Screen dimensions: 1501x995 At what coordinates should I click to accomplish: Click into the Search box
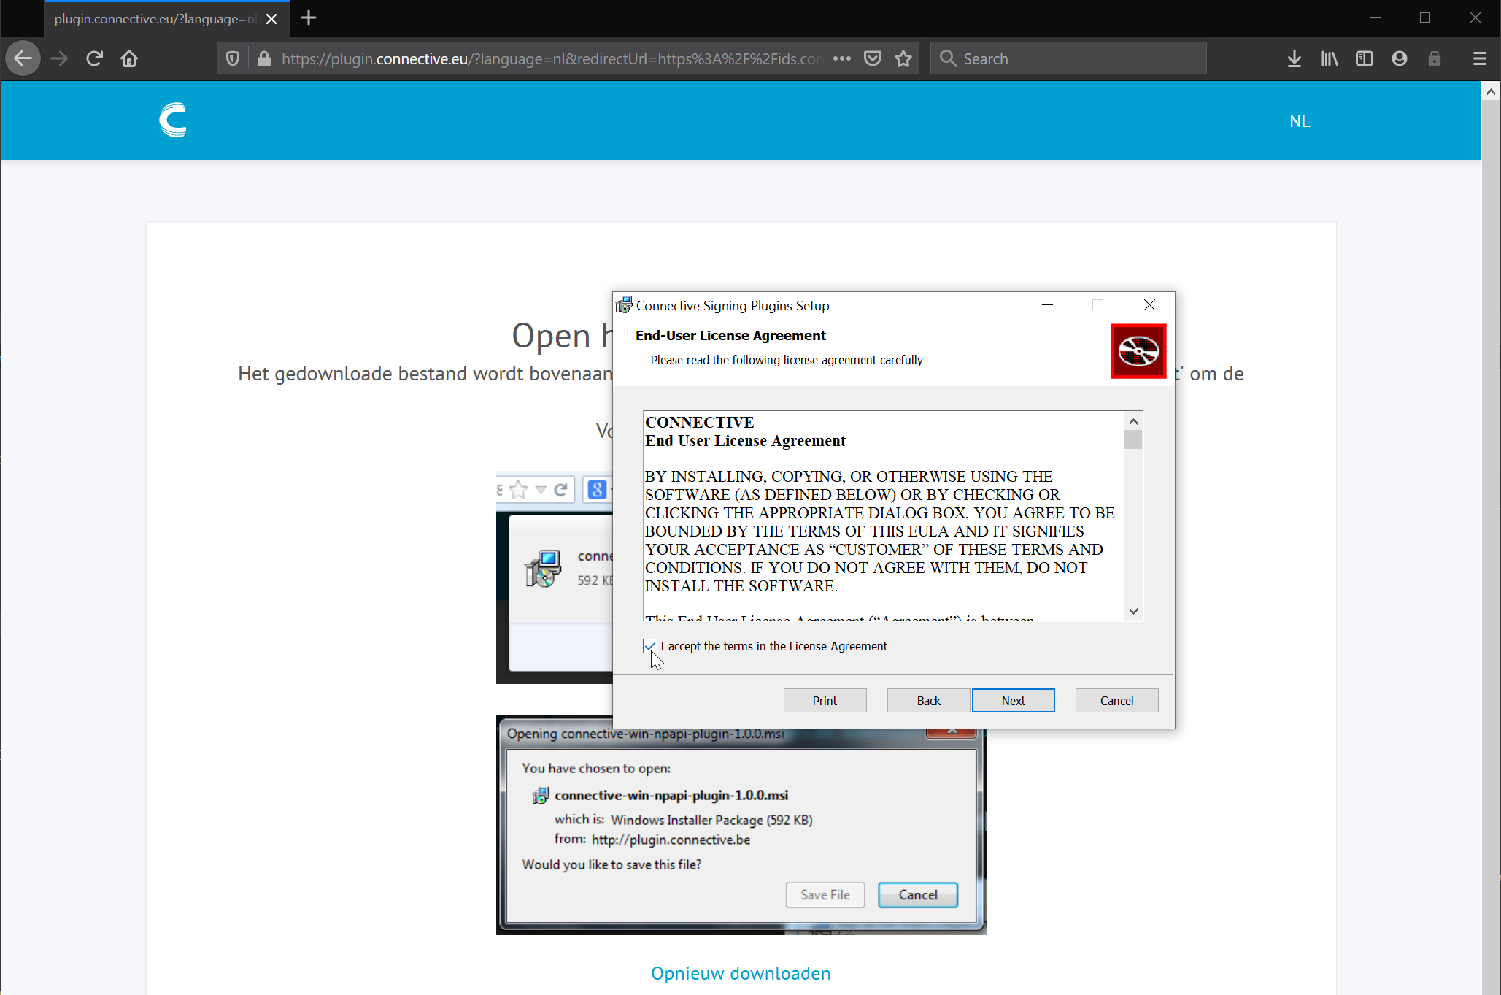(1068, 58)
